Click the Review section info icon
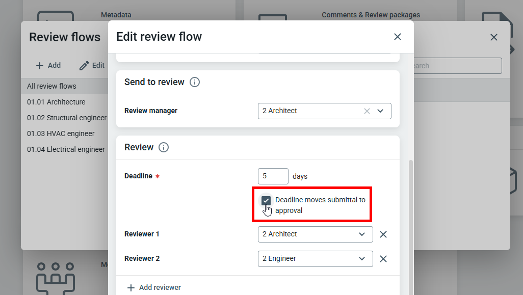 point(163,147)
